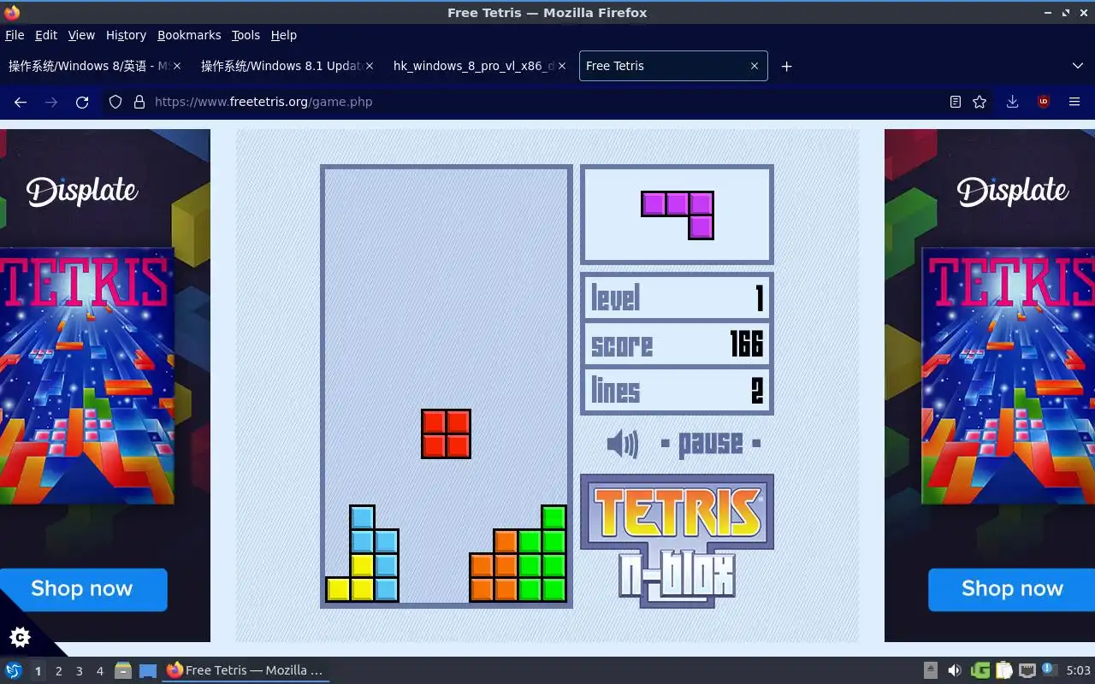Open system volume tray icon
The width and height of the screenshot is (1095, 684).
[955, 670]
